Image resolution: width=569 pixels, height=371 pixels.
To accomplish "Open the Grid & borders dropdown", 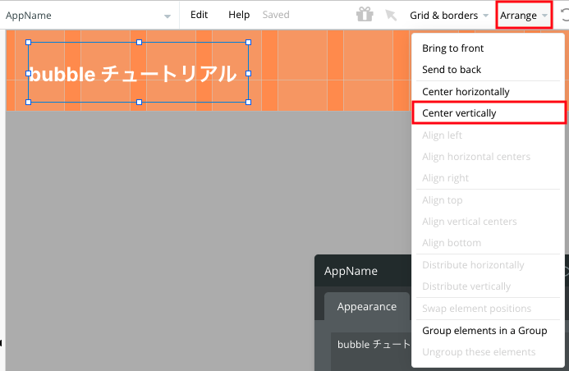I will click(x=449, y=16).
